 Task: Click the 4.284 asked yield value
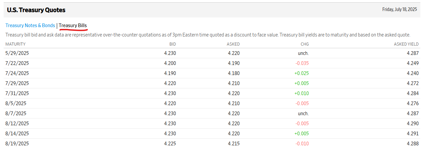[x=412, y=93]
